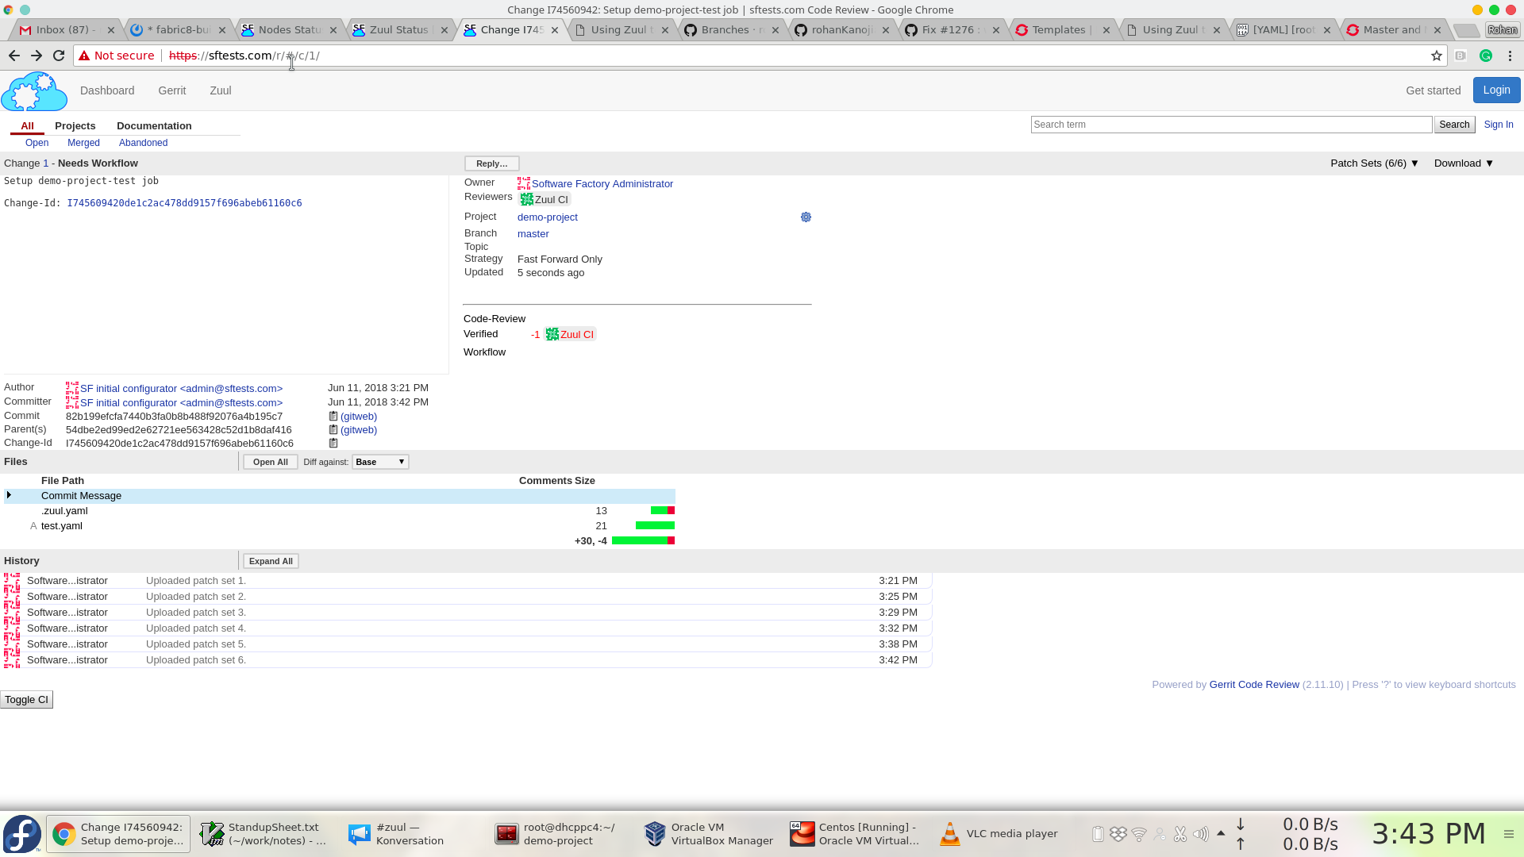Go forward with the browser forward arrow

pos(37,56)
